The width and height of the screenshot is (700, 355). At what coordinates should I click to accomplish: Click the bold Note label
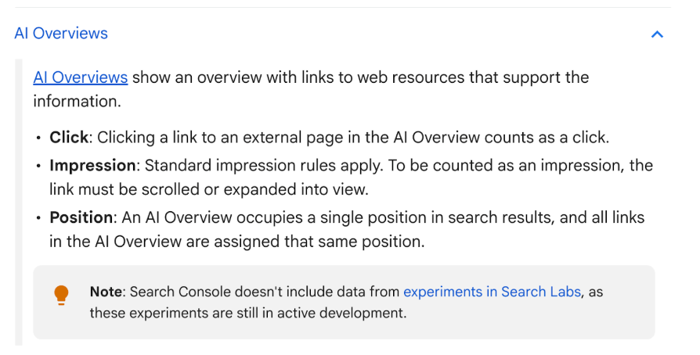pos(106,292)
